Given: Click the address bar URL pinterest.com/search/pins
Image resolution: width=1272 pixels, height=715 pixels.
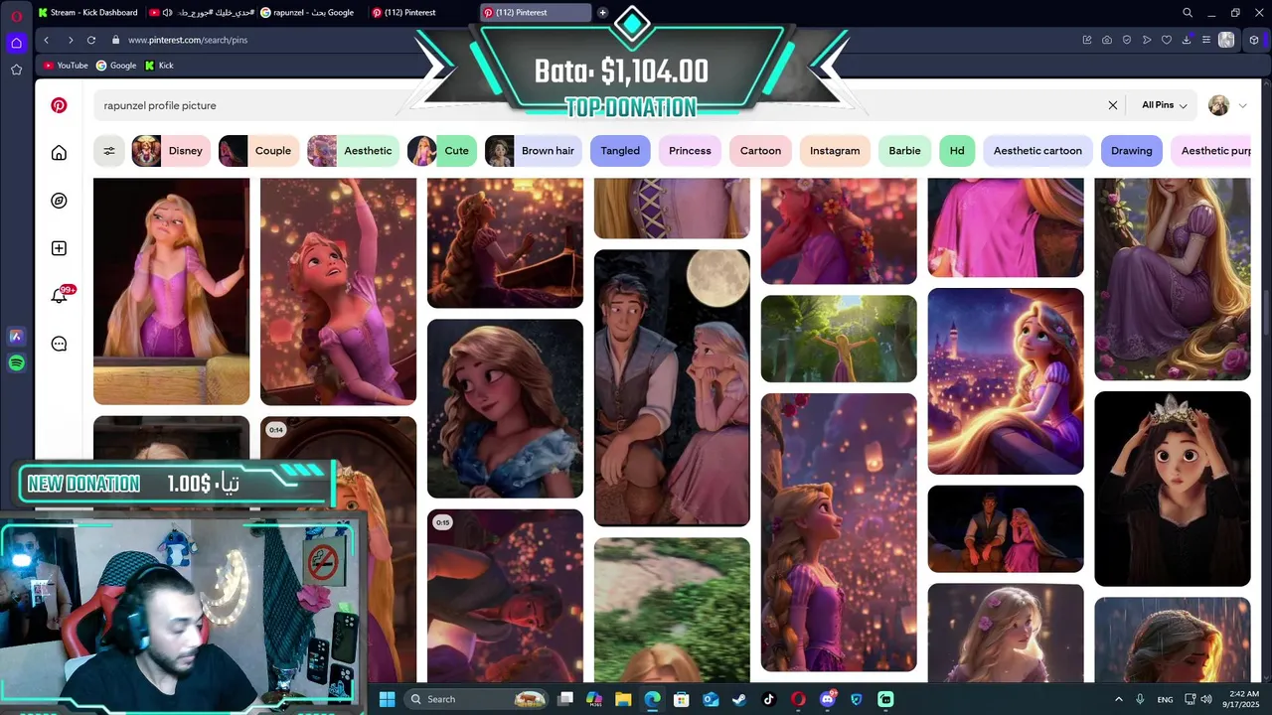Looking at the screenshot, I should (188, 40).
